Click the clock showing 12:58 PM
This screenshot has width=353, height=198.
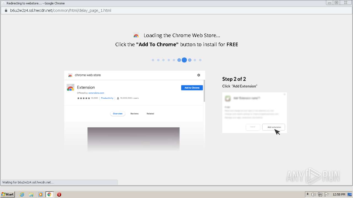339,194
